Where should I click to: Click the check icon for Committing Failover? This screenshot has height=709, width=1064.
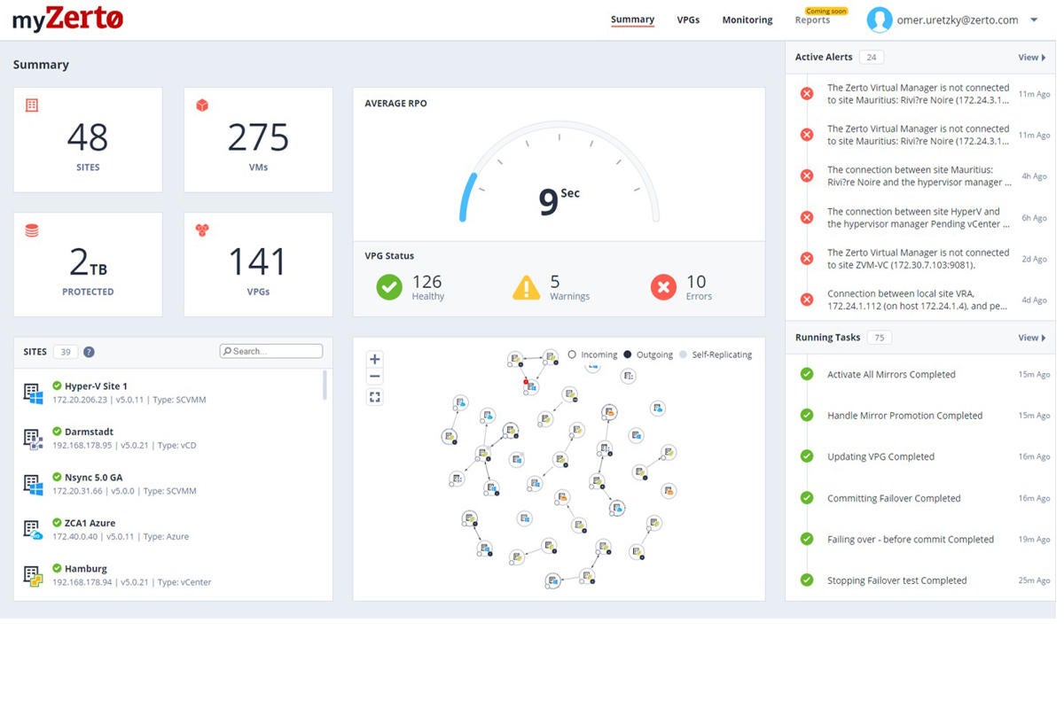click(x=807, y=498)
